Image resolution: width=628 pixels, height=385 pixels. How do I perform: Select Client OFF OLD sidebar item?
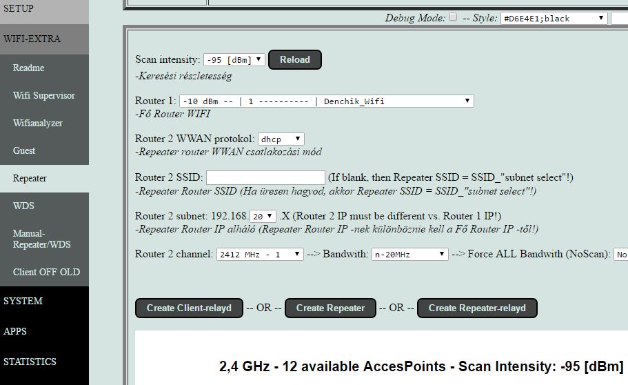[x=44, y=272]
